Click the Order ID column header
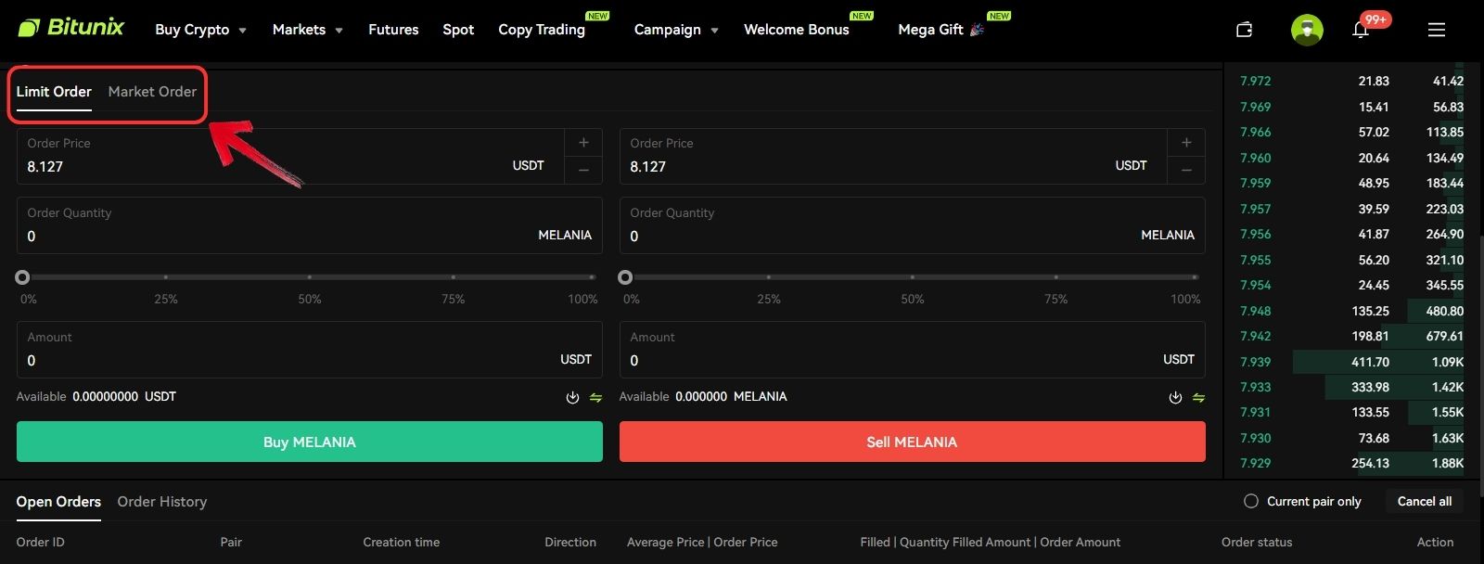 click(x=40, y=542)
